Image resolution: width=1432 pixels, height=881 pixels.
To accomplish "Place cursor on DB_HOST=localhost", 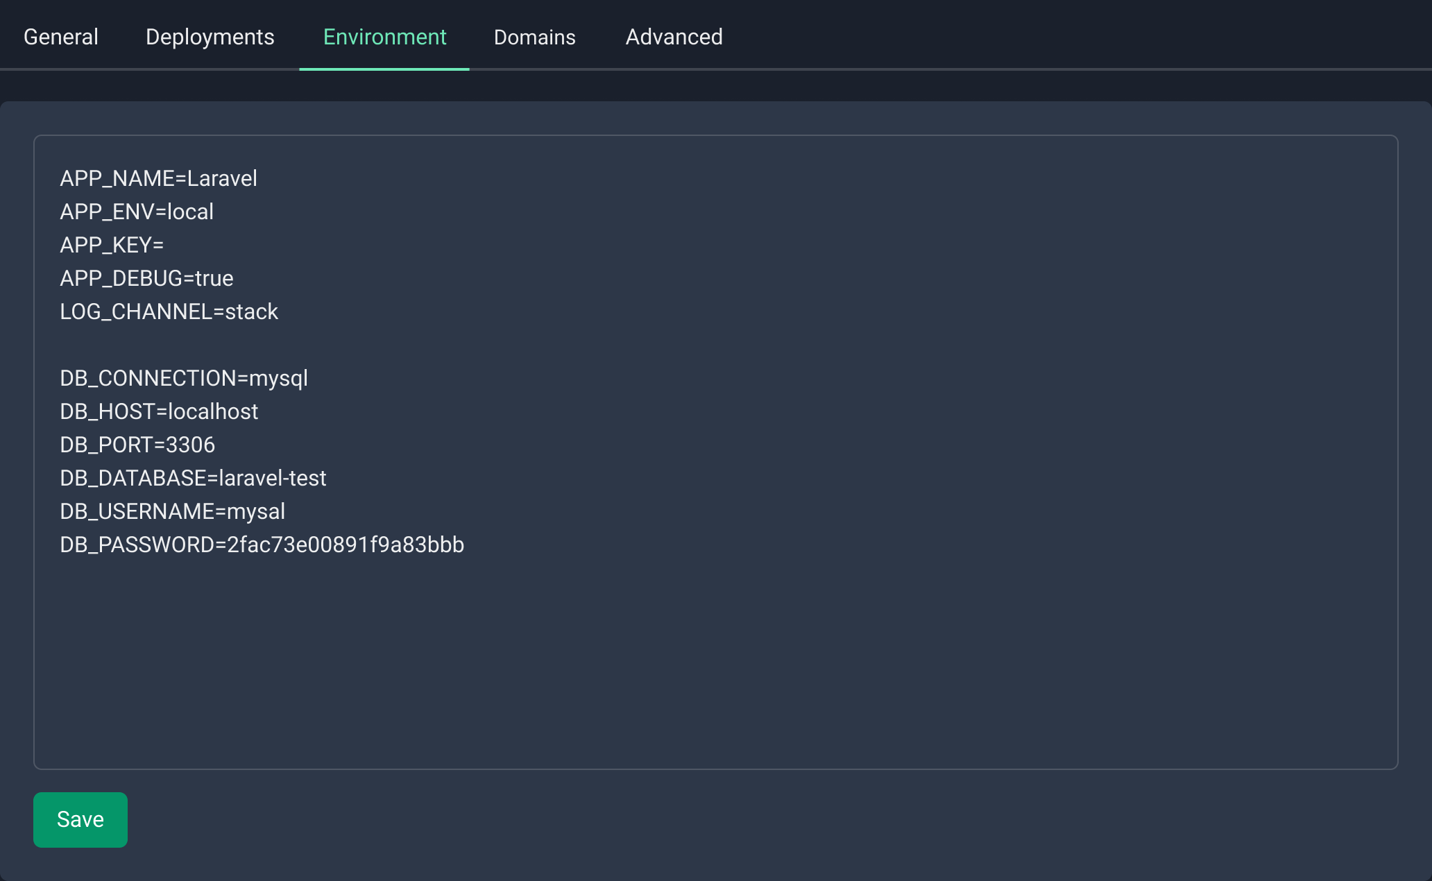I will [158, 411].
